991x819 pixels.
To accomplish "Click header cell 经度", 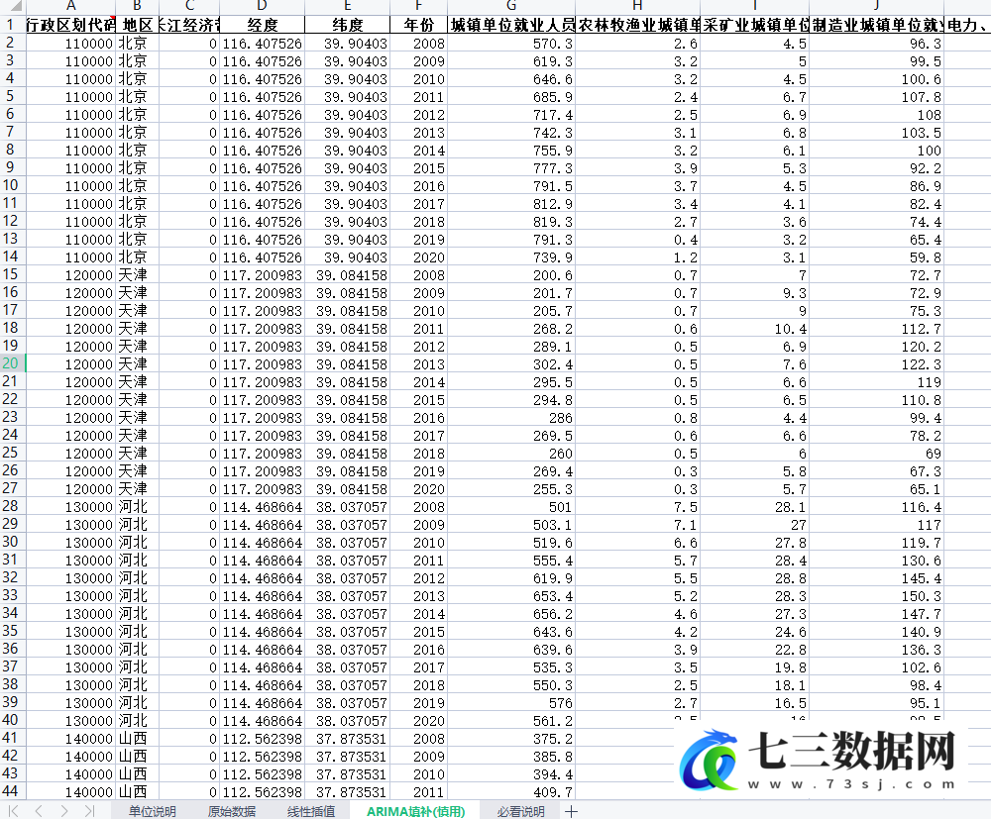I will pos(263,26).
